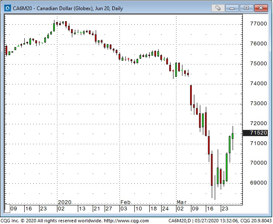Image resolution: width=273 pixels, height=224 pixels.
Task: Click the CQG logo icon in title bar
Action: (8, 8)
